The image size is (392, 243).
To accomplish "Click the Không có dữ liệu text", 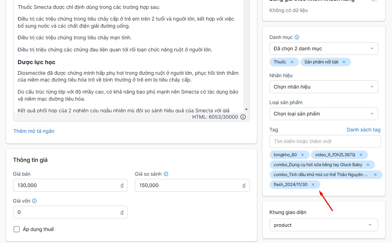I will (288, 10).
